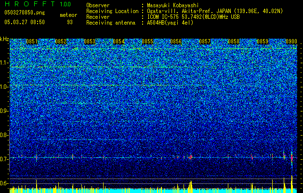Click the 0858 time marker
Screen dimensions: 303x193
(x=234, y=41)
